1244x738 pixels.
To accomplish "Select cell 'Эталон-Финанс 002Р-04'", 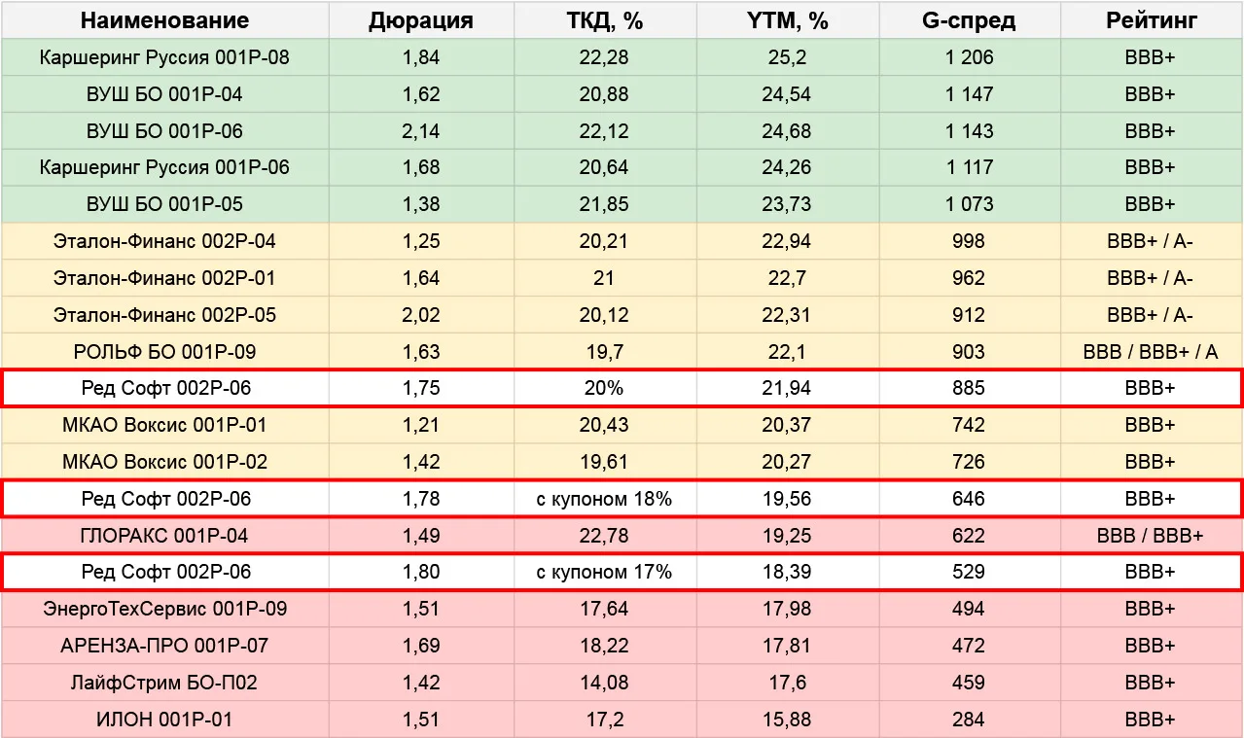I will tap(164, 241).
